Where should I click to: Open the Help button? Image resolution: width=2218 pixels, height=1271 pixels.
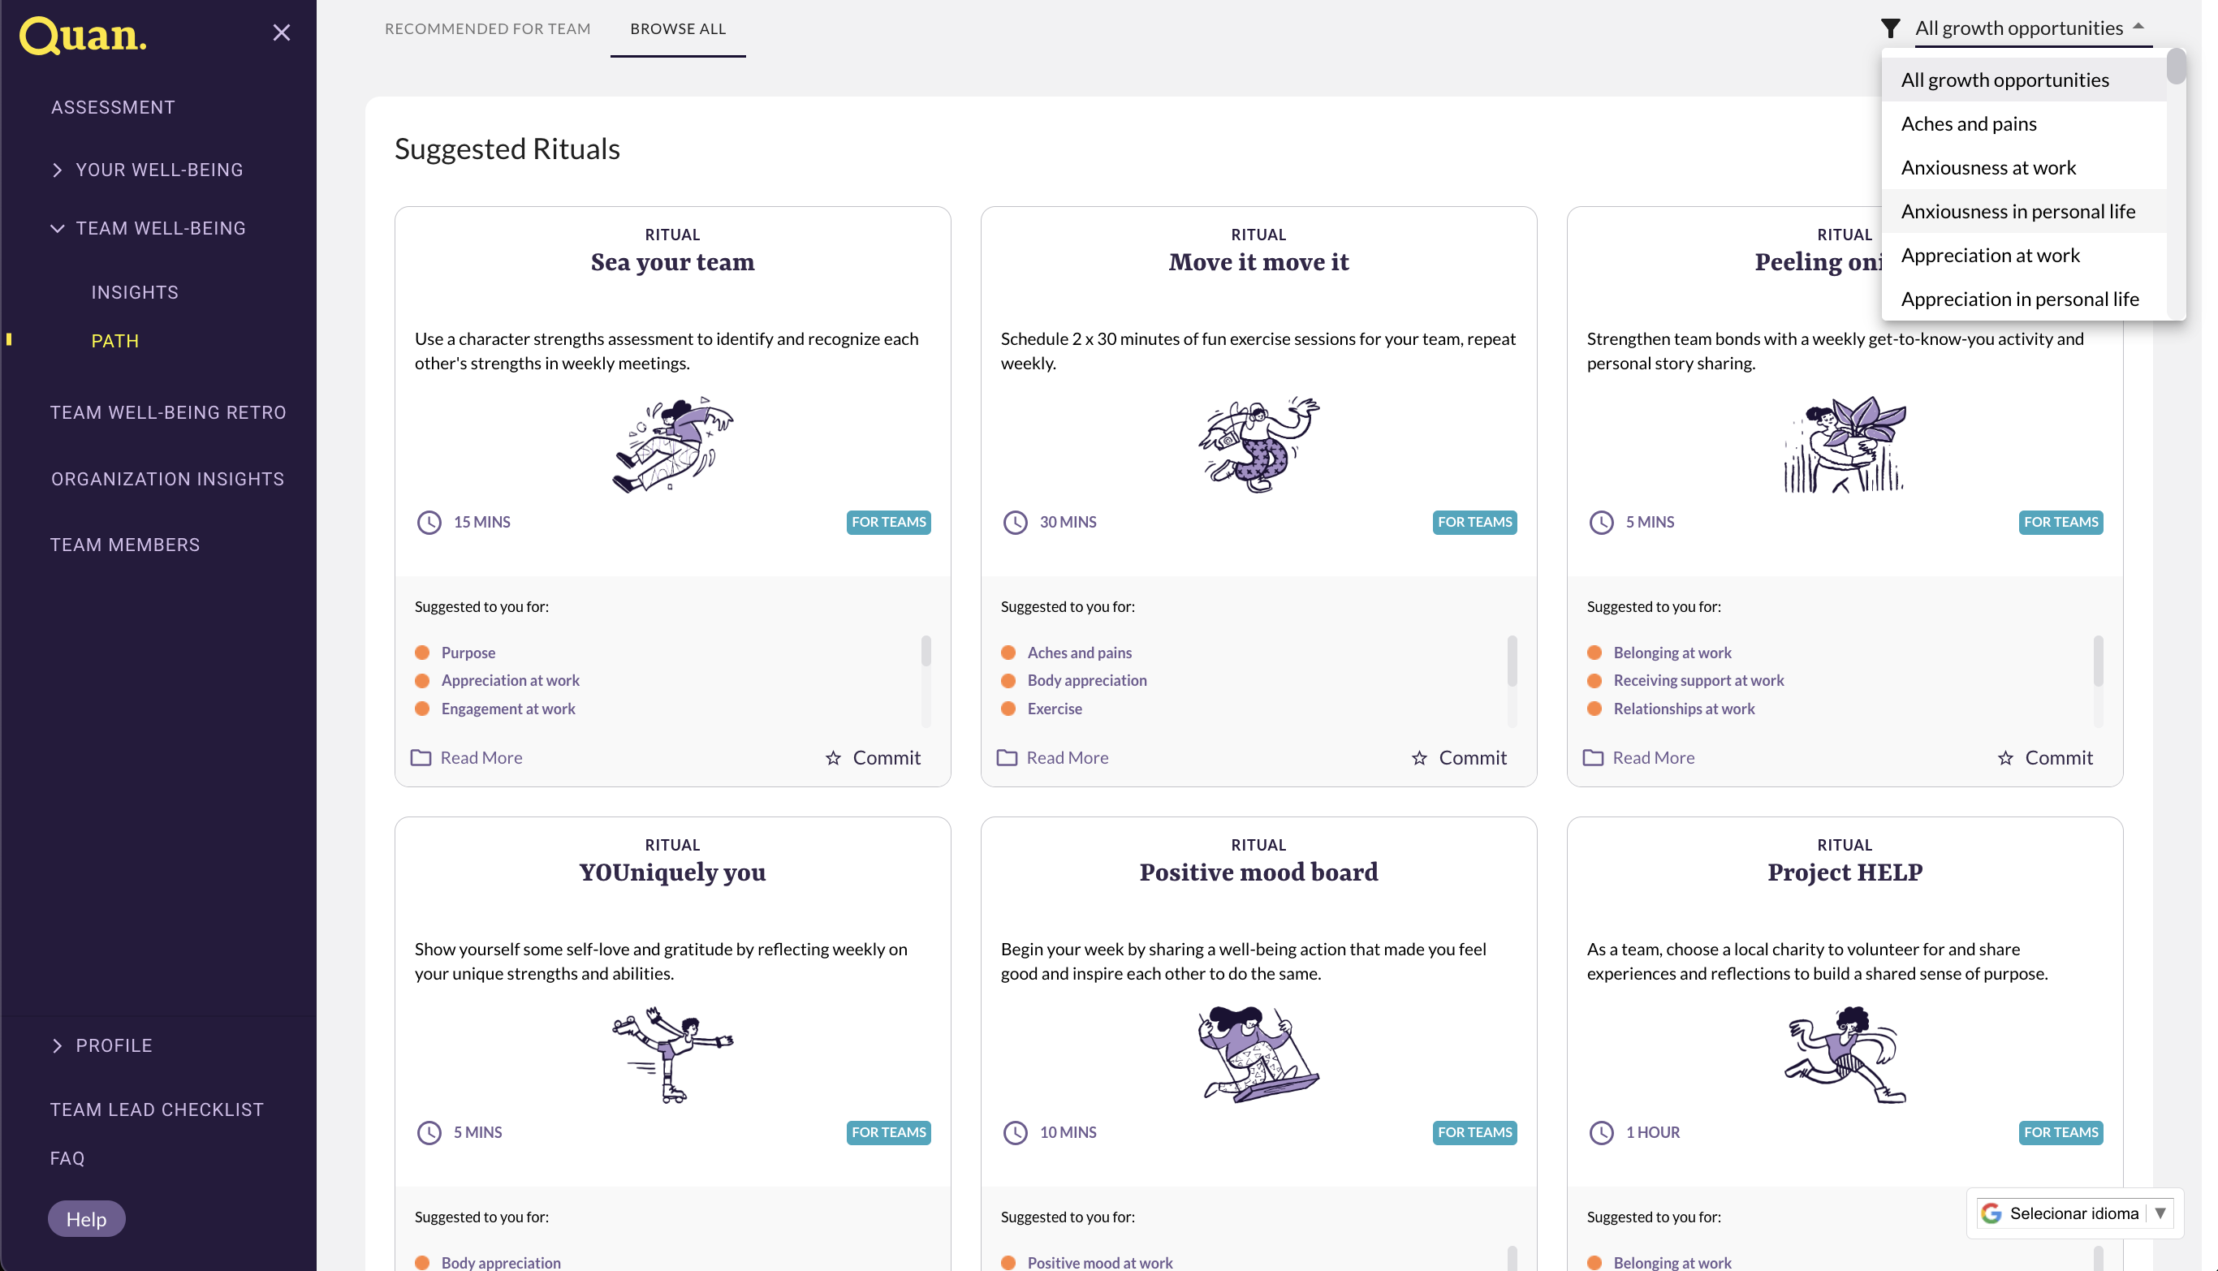pos(85,1218)
